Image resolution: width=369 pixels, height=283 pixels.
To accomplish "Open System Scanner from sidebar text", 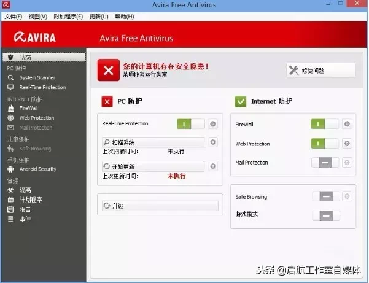I will pyautogui.click(x=37, y=77).
